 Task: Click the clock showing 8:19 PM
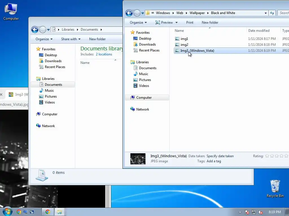(x=275, y=212)
